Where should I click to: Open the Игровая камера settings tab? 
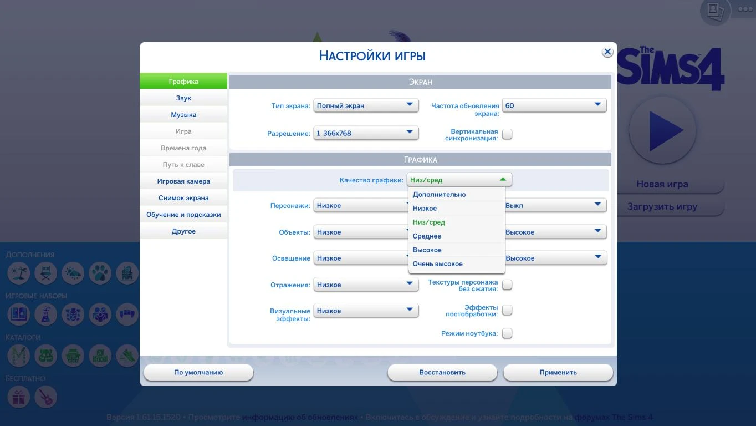(x=183, y=181)
